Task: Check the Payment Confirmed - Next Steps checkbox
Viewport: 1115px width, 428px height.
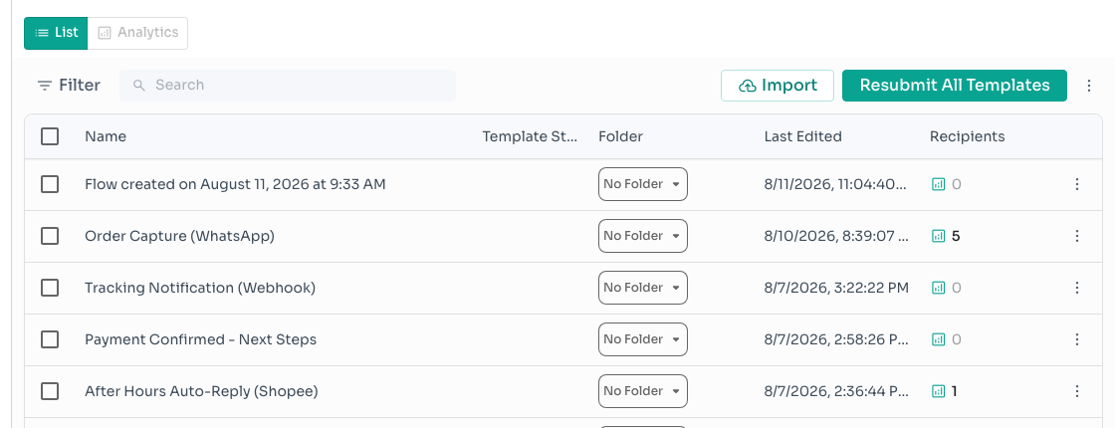Action: [50, 339]
